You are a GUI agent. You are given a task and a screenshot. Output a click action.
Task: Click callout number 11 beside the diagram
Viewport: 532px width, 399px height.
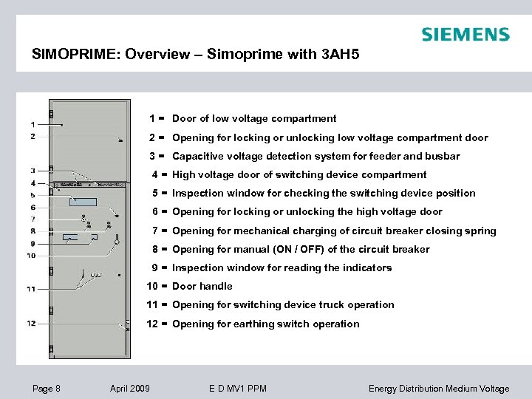point(31,289)
